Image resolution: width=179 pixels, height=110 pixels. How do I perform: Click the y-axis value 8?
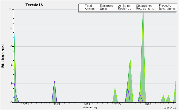coord(11,46)
